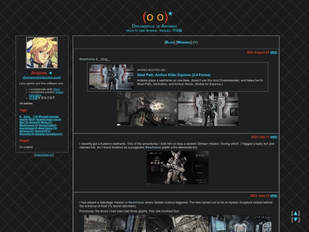This screenshot has width=309, height=232.
Task: Click the (+) link after Webring
Action: [x=195, y=42]
